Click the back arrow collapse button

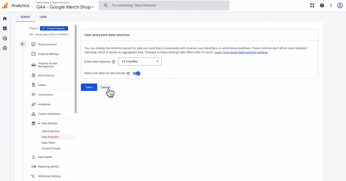(23, 44)
